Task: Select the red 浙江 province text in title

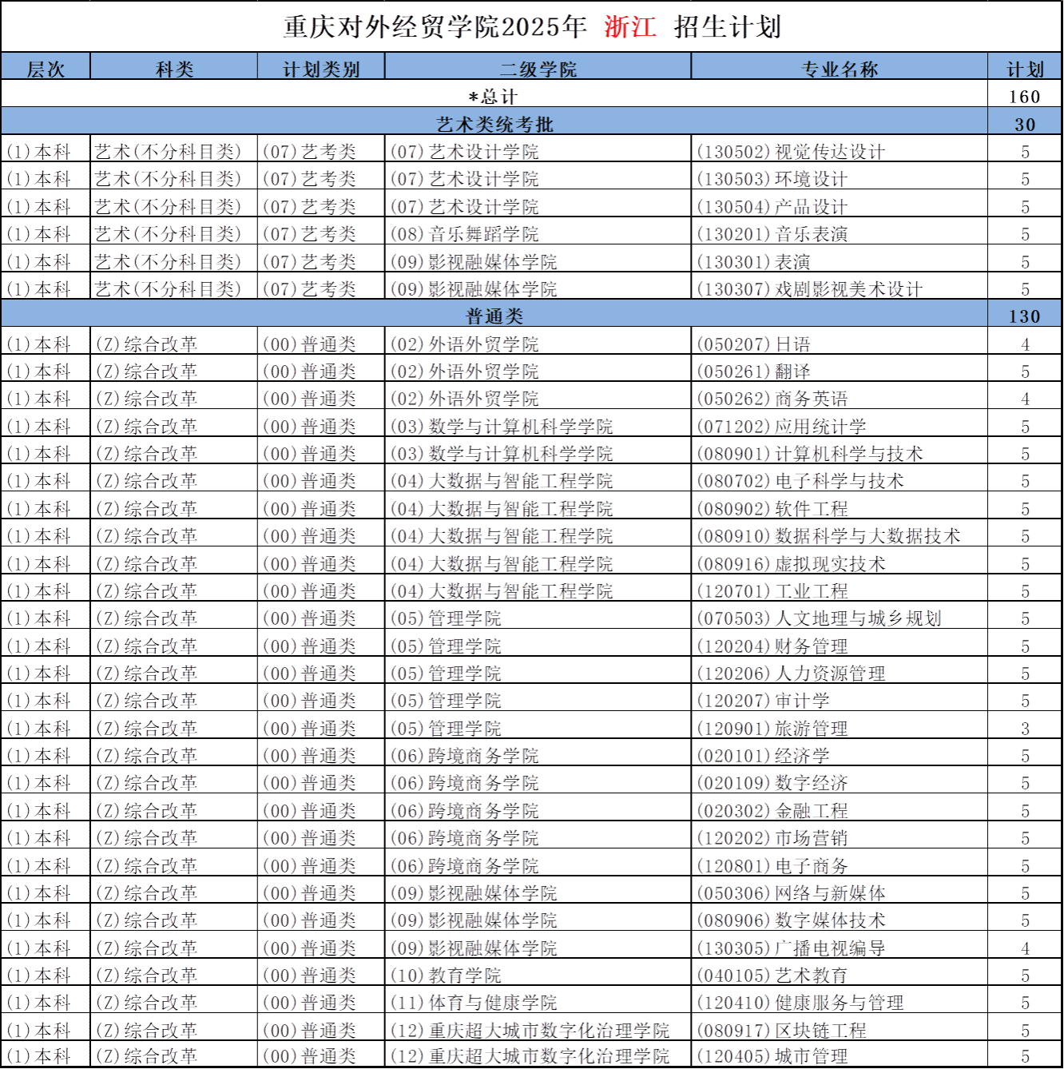Action: 630,27
